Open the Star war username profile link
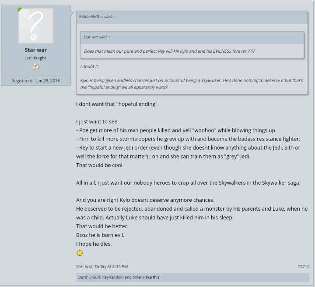Screen dimensions: 315x287 pyautogui.click(x=36, y=50)
